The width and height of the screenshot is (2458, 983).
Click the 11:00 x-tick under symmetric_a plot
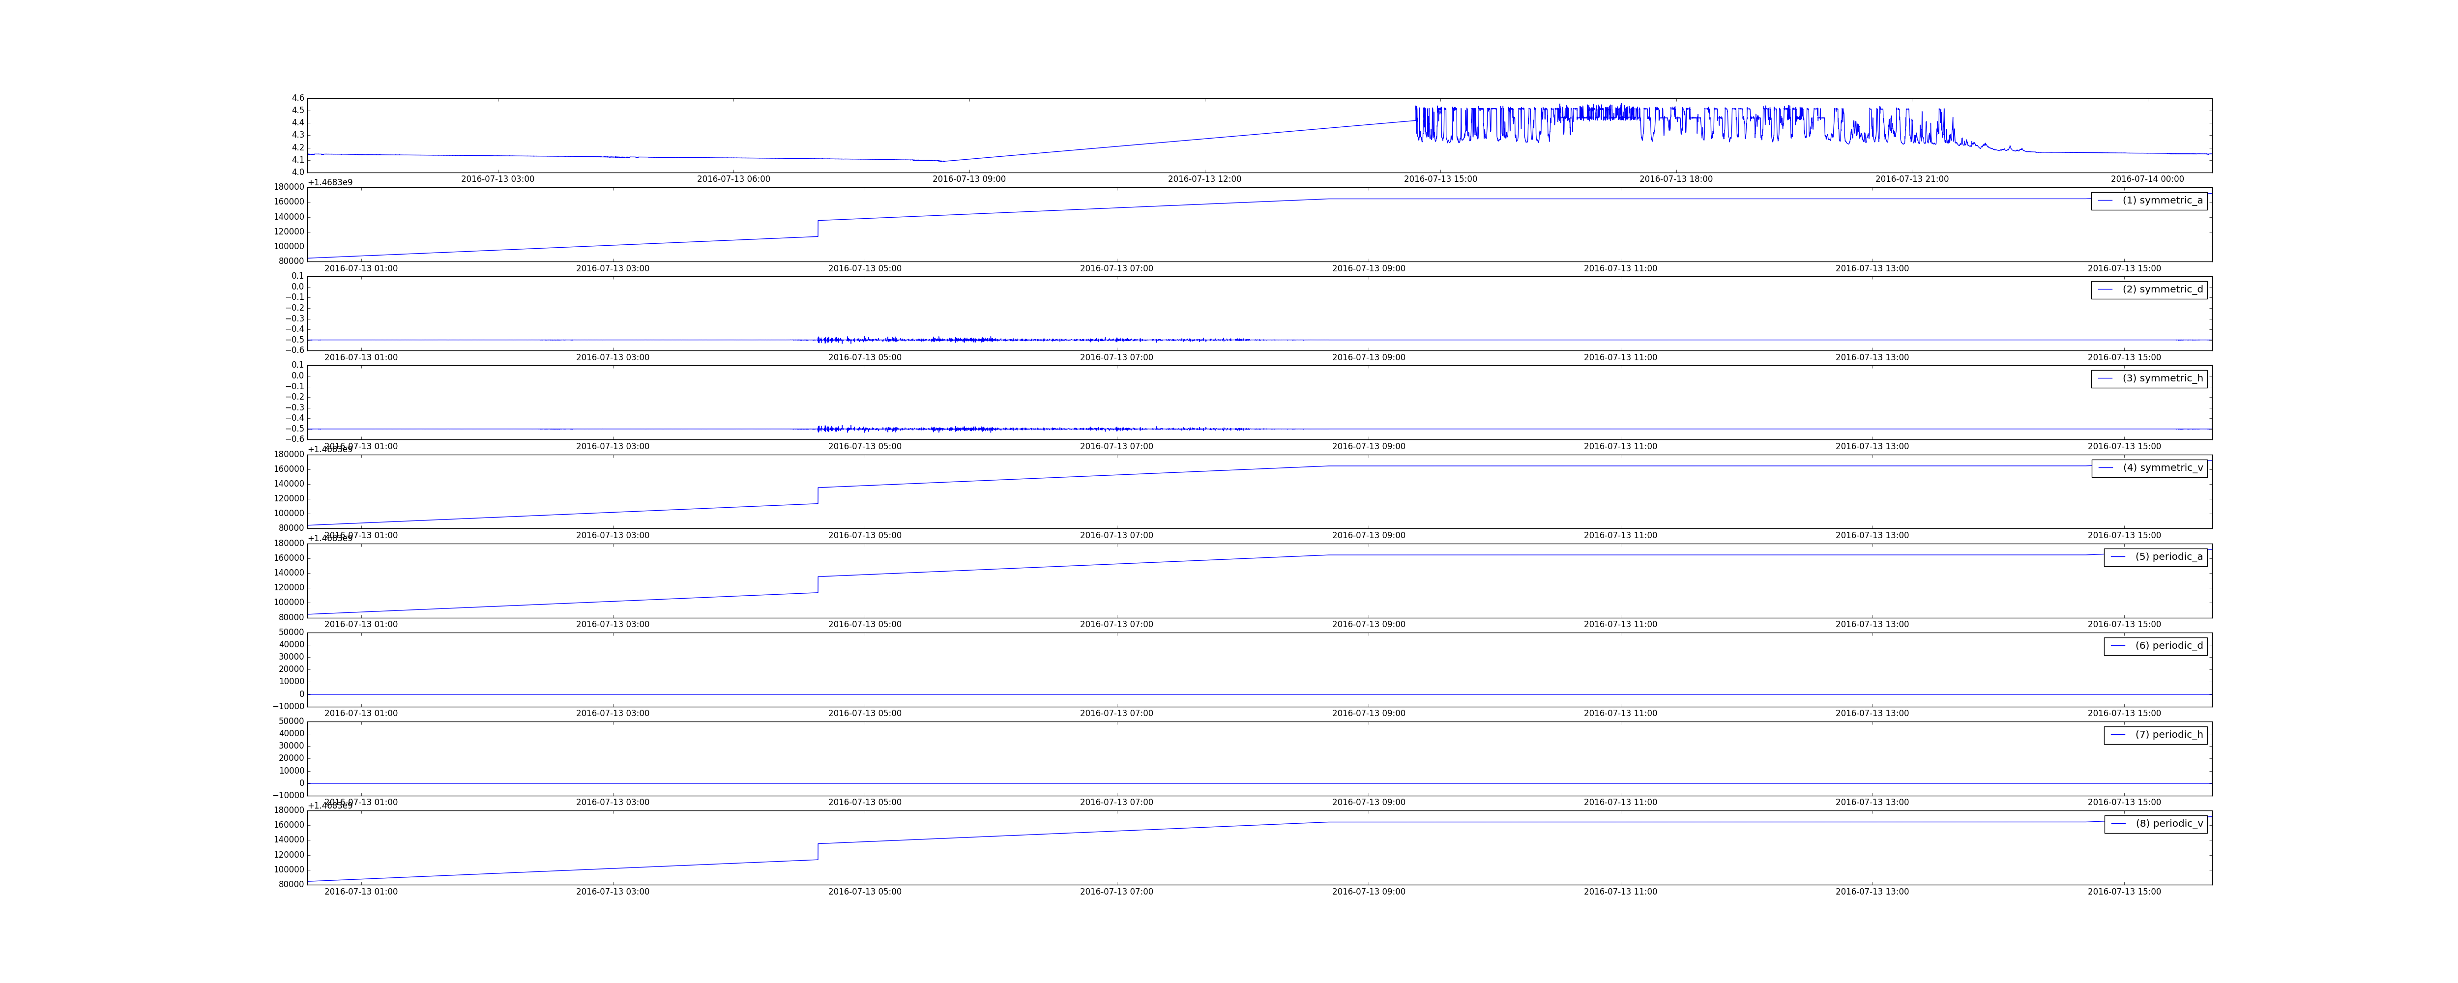tap(1620, 269)
